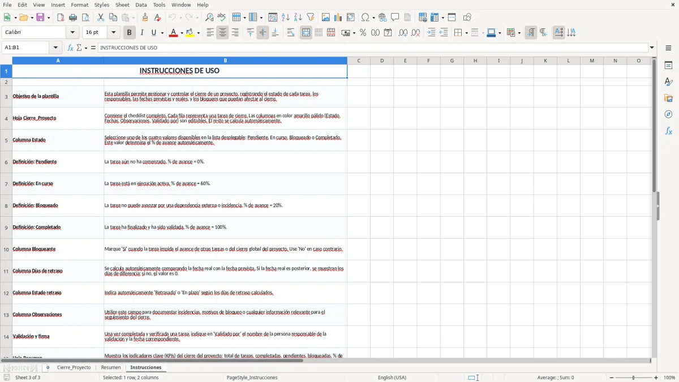Open the Format menu
The image size is (679, 382).
tap(79, 5)
